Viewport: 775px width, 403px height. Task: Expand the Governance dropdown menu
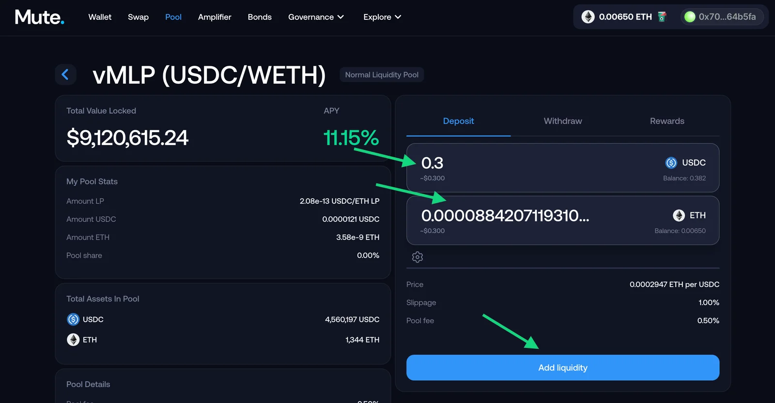coord(316,17)
